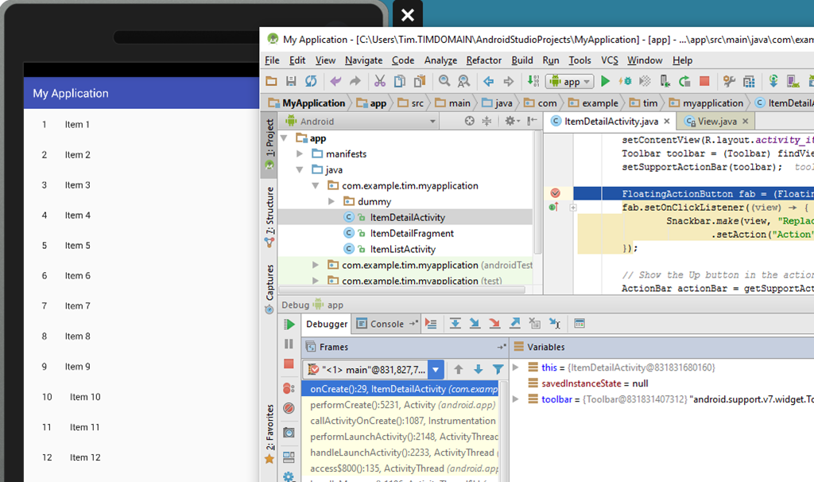The width and height of the screenshot is (814, 482).
Task: Toggle the 2: Favorites side panel
Action: (269, 433)
